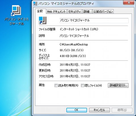This screenshot has width=136, height=116.
Task: Enable the 読み取り専用(R) checkbox
Action: coord(56,86)
